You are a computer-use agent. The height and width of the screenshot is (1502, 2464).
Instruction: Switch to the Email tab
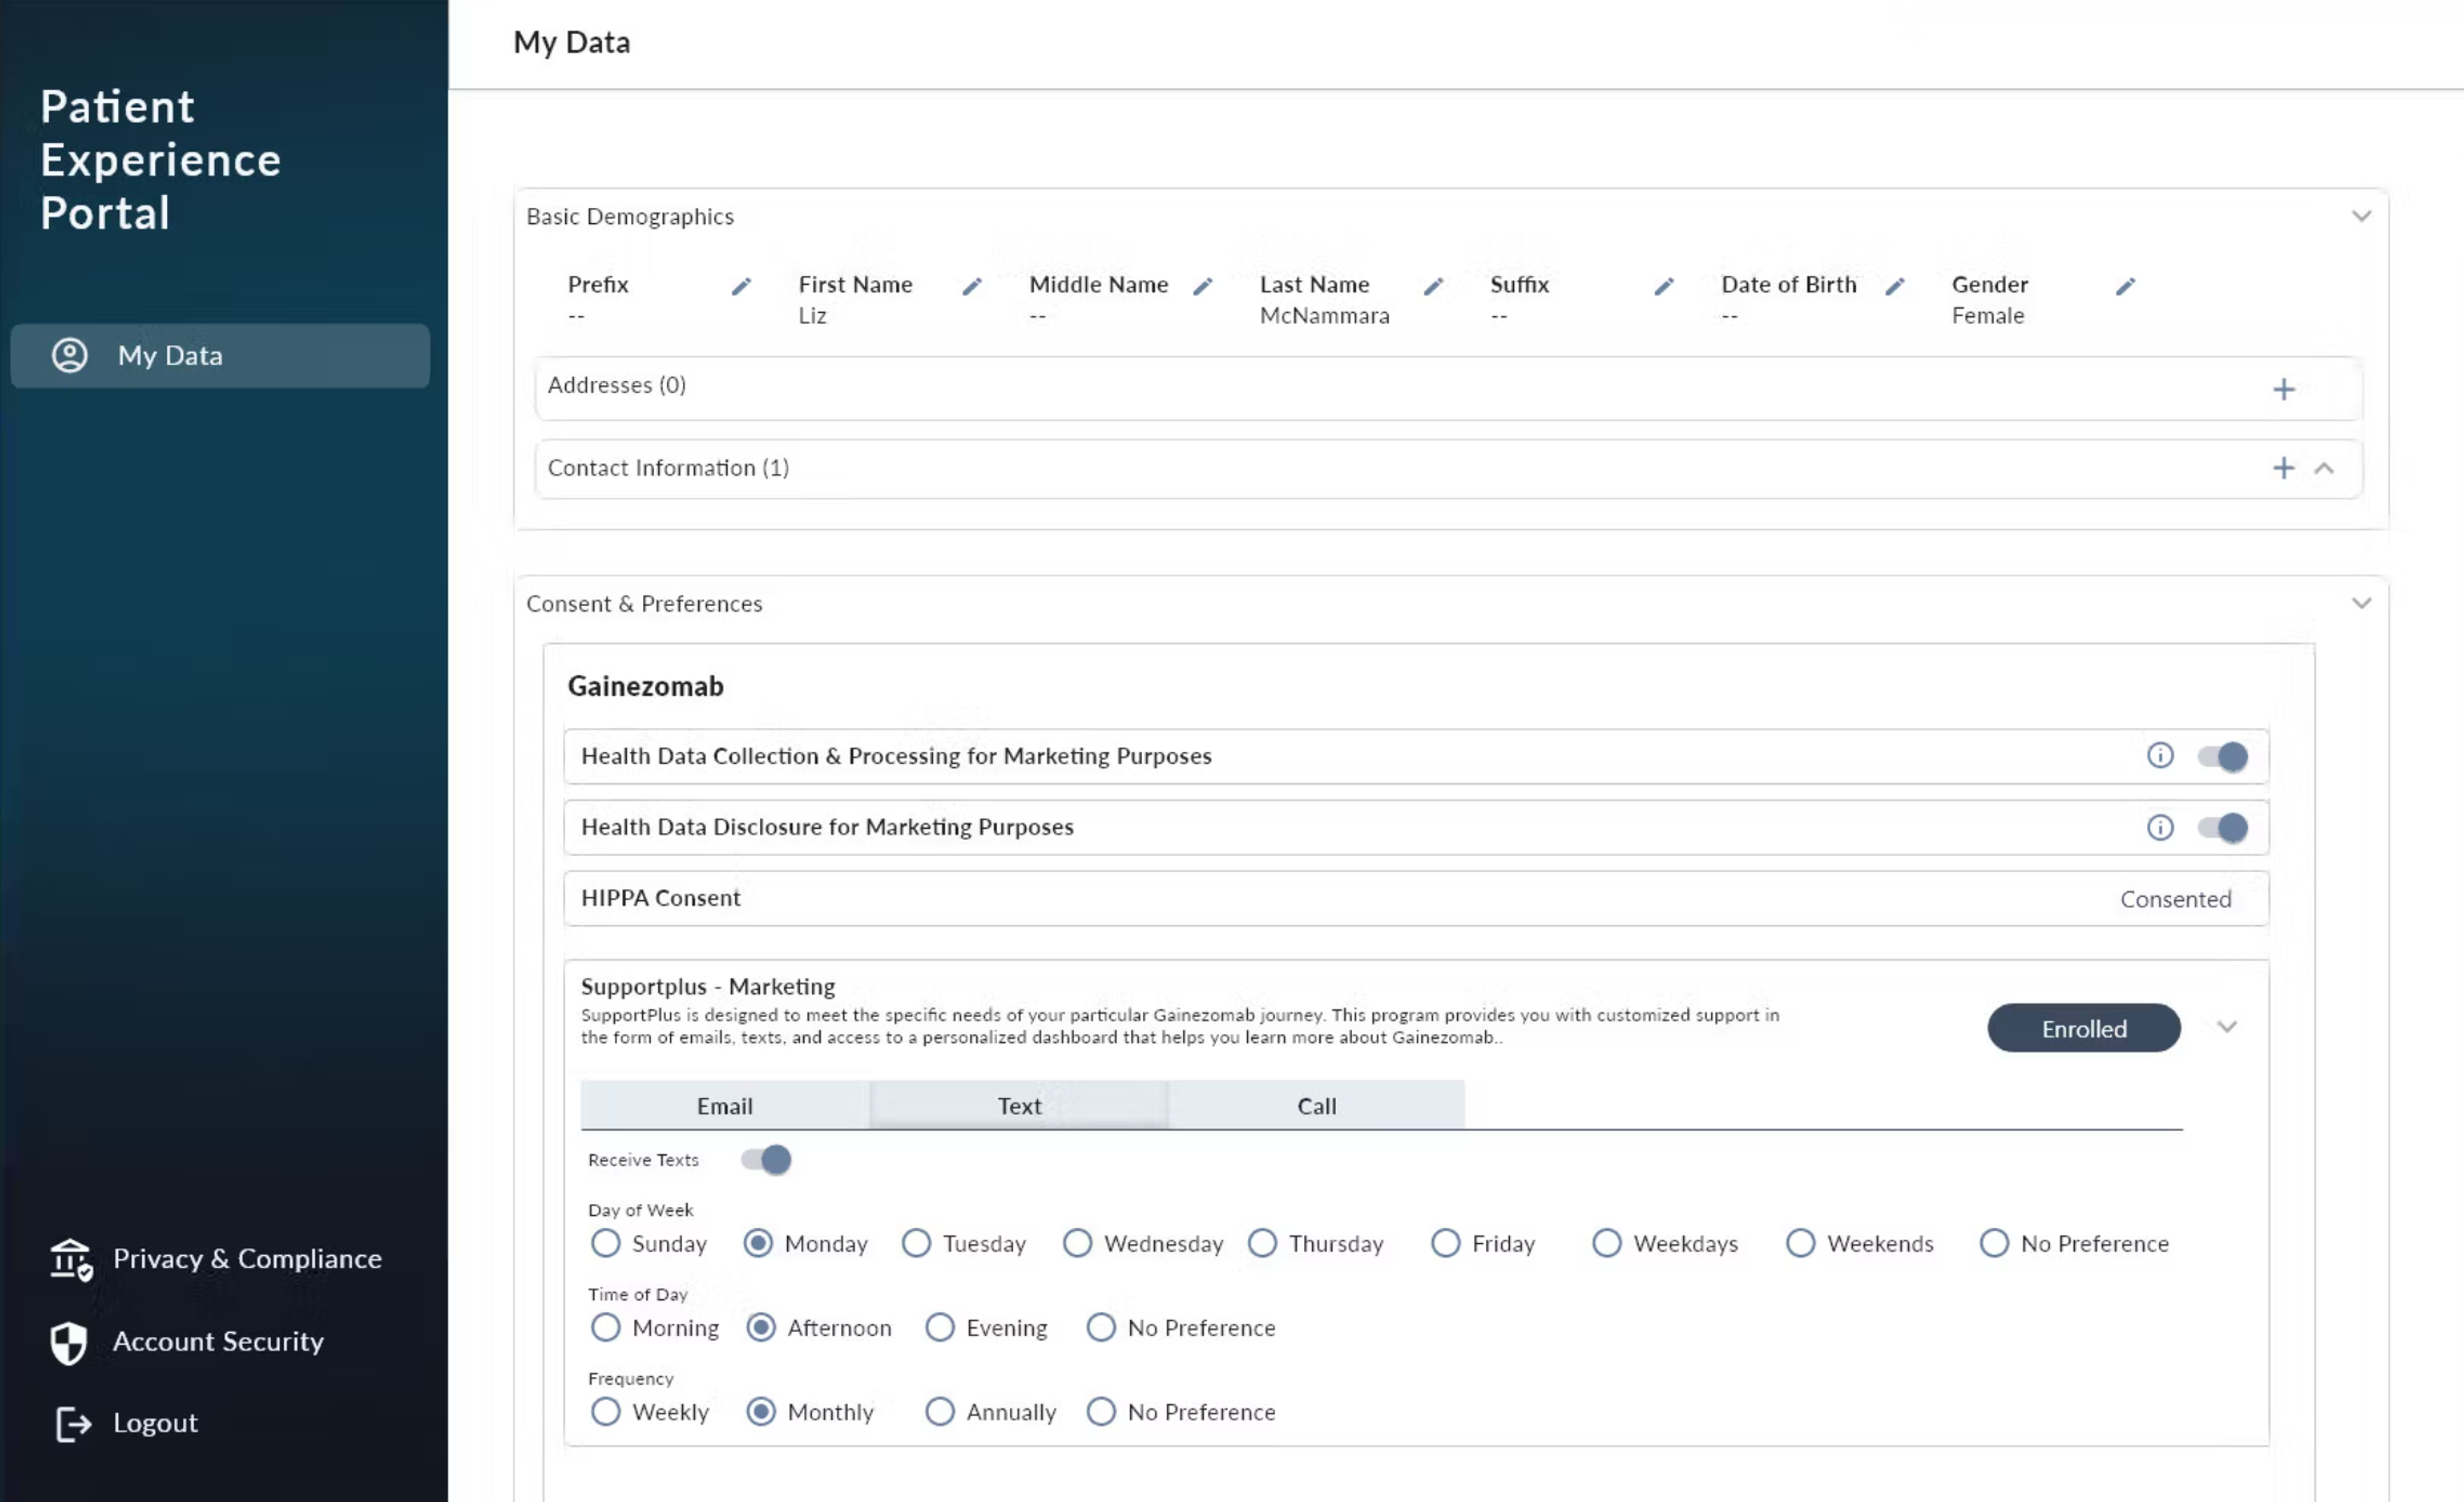[724, 1105]
